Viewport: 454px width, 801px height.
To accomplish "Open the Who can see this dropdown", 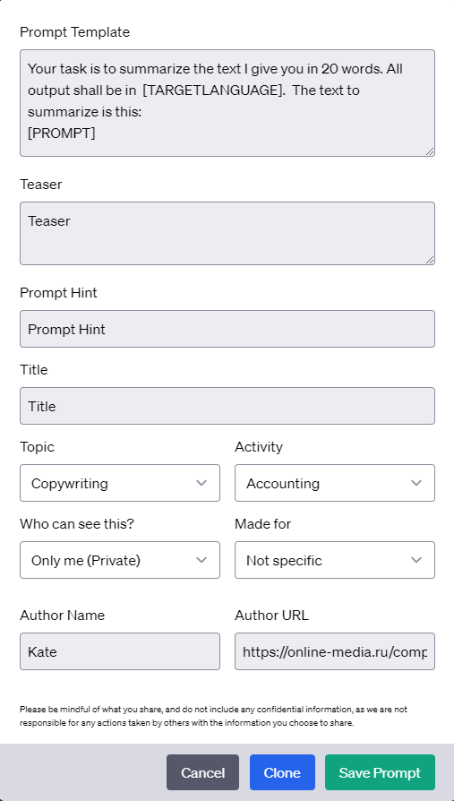I will [120, 560].
